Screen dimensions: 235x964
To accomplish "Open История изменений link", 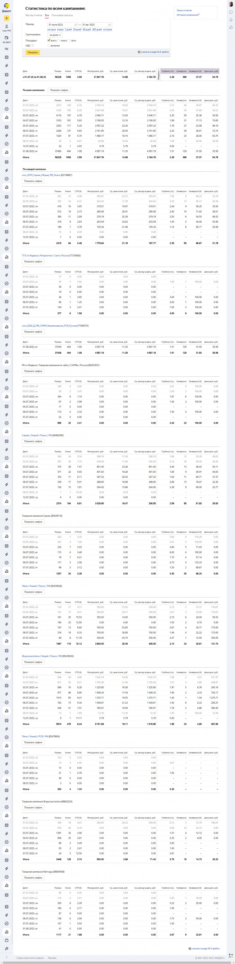I will [187, 15].
